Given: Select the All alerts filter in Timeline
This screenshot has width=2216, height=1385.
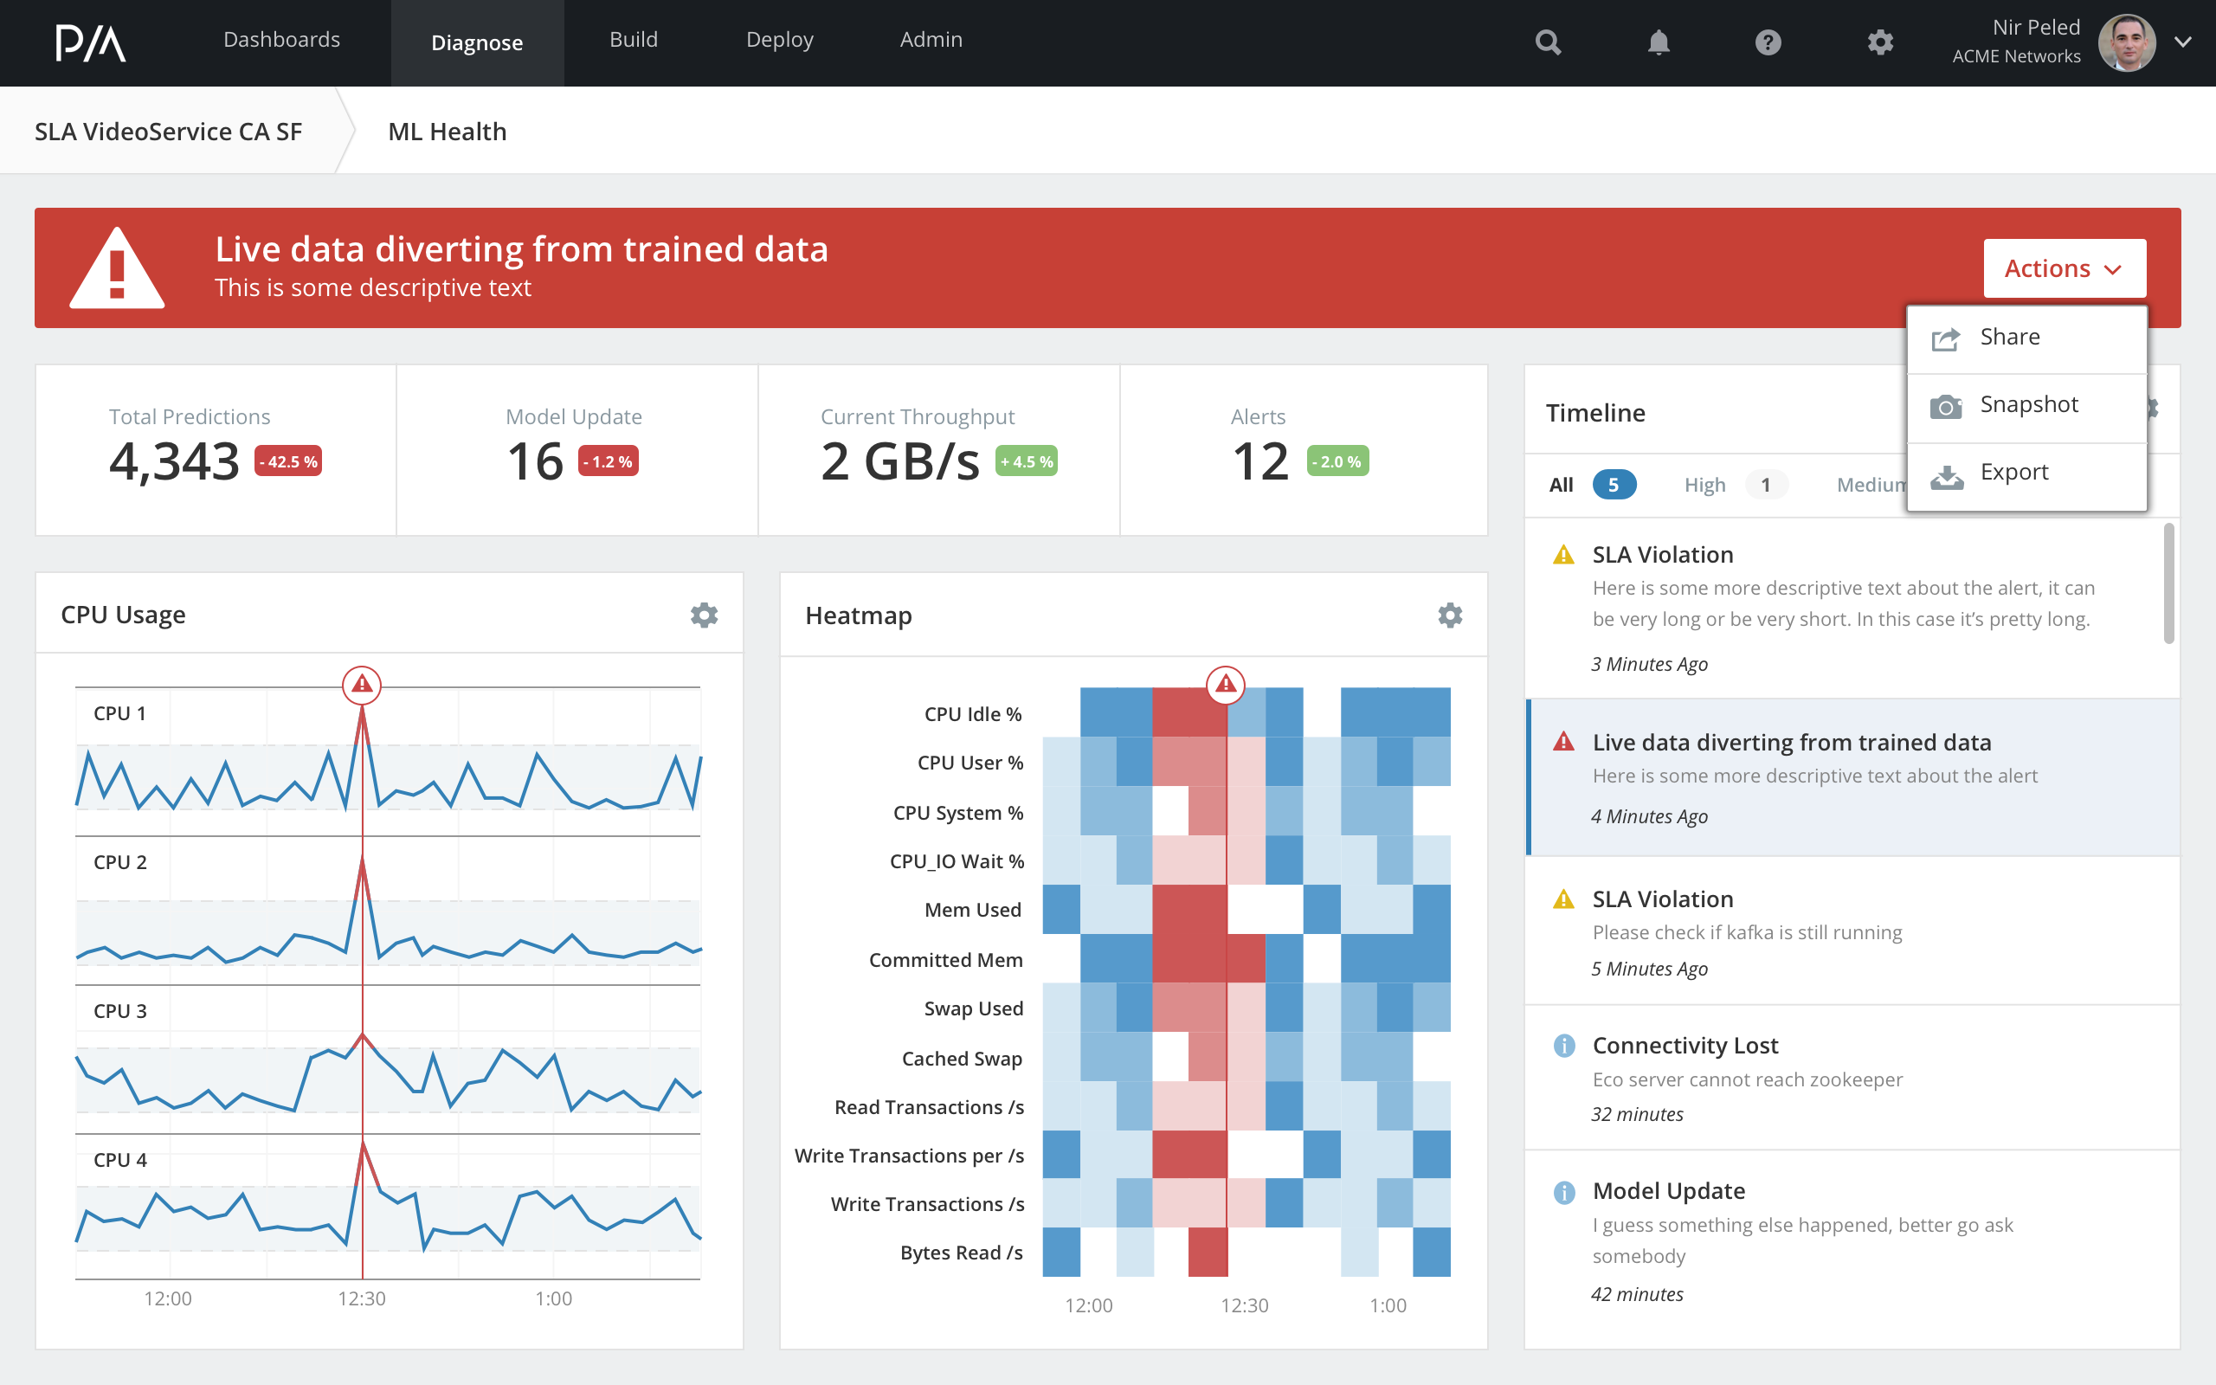Looking at the screenshot, I should pos(1561,485).
